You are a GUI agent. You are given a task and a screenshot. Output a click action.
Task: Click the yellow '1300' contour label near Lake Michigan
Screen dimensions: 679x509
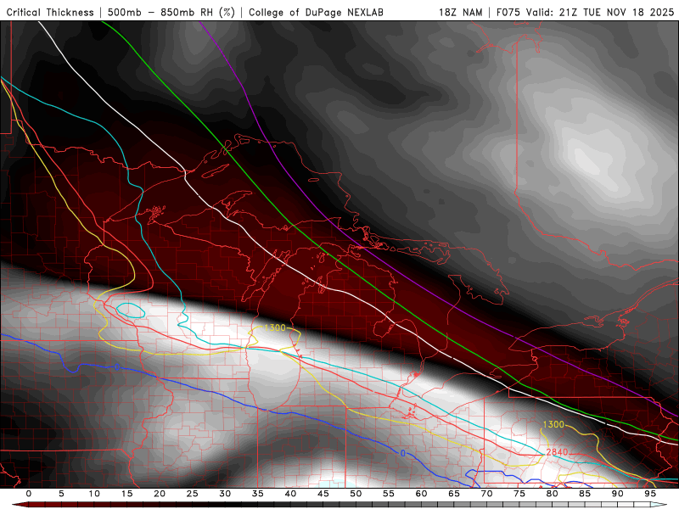click(x=275, y=327)
